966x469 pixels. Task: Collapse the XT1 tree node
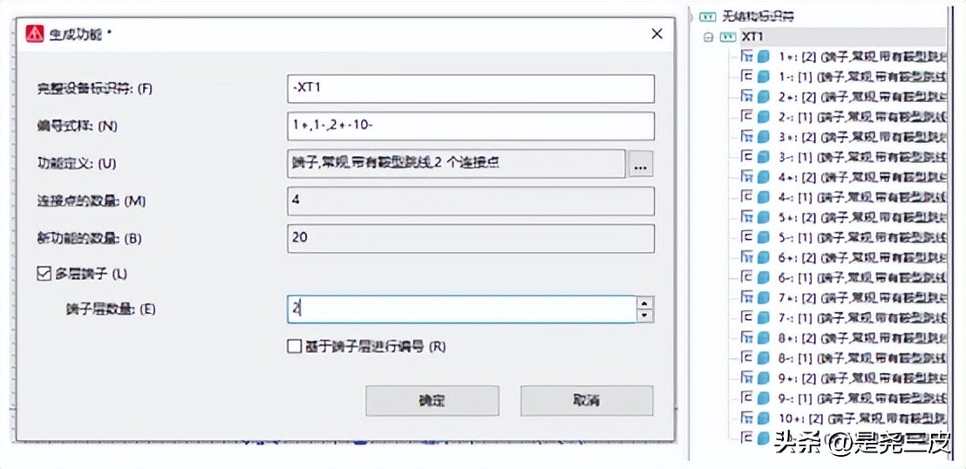(x=708, y=37)
